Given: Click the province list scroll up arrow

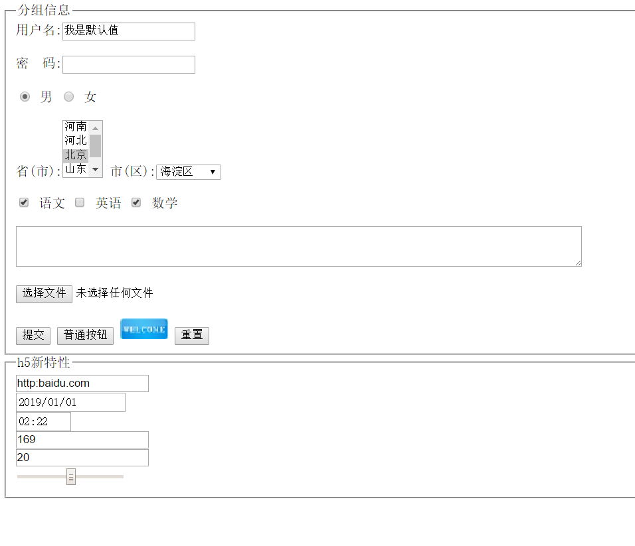Looking at the screenshot, I should tap(95, 128).
